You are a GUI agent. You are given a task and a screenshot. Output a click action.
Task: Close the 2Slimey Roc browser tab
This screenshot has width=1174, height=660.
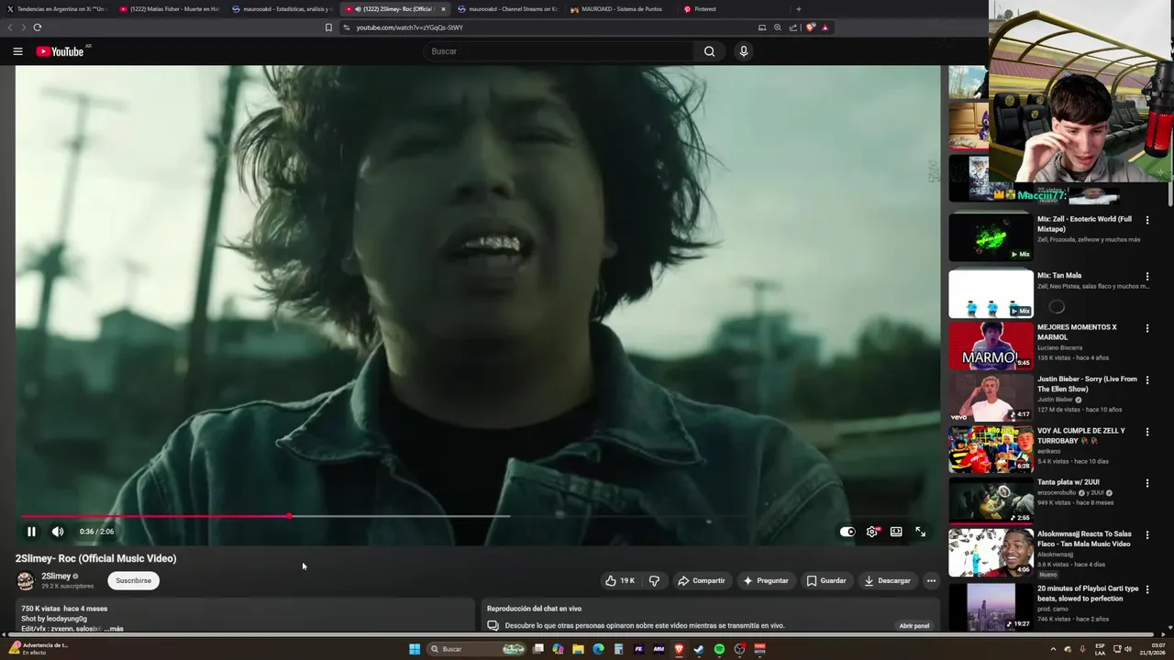pos(443,9)
